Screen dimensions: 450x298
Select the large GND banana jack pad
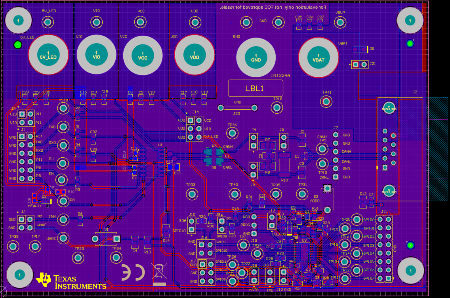coord(256,57)
